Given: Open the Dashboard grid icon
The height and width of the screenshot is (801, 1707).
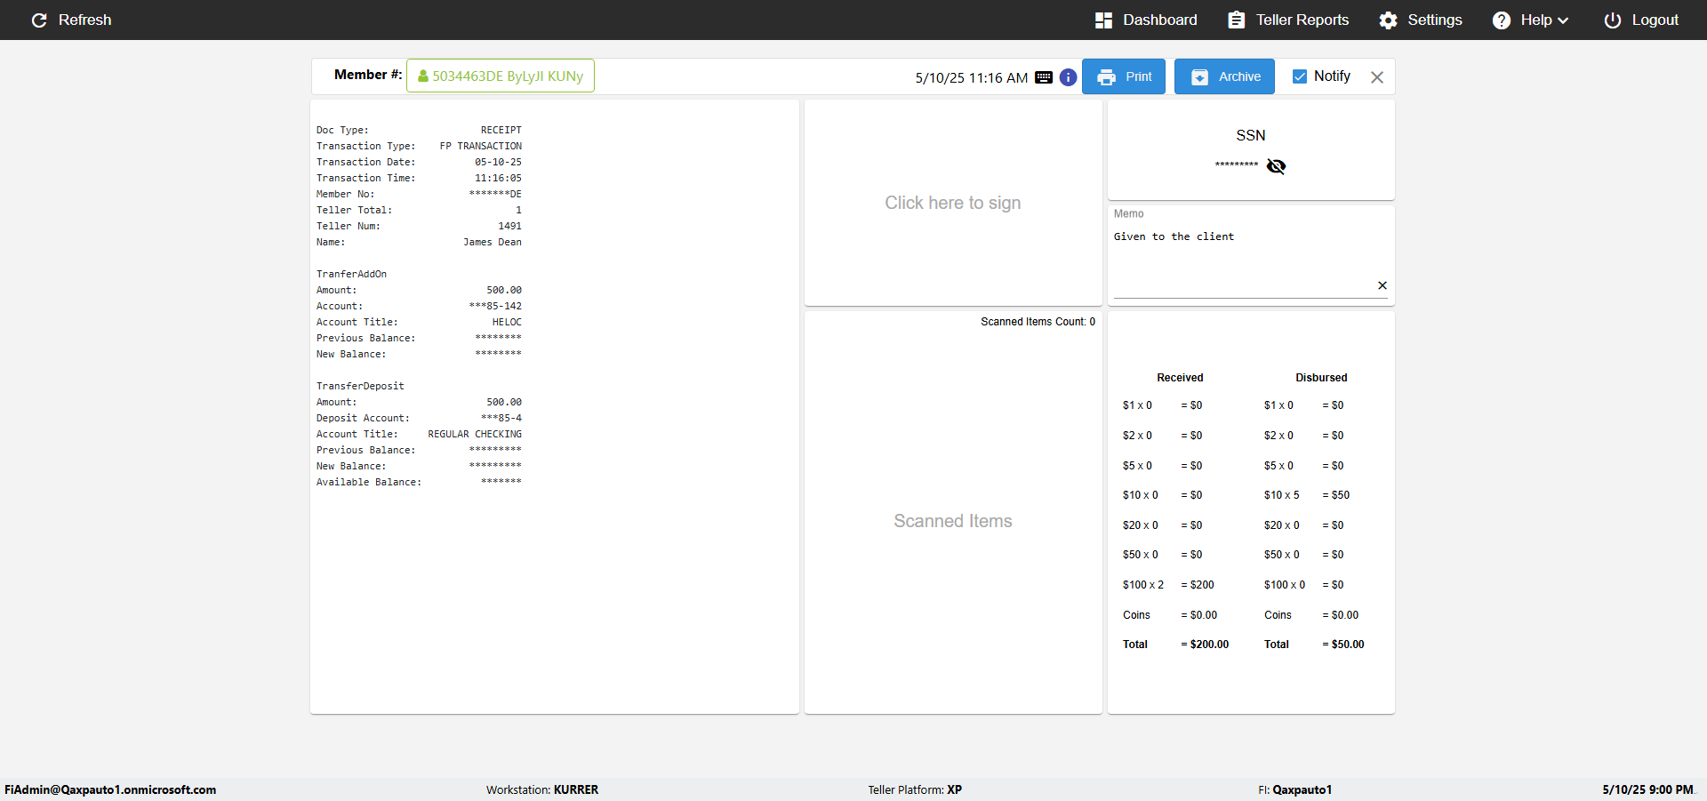Looking at the screenshot, I should click(x=1103, y=20).
